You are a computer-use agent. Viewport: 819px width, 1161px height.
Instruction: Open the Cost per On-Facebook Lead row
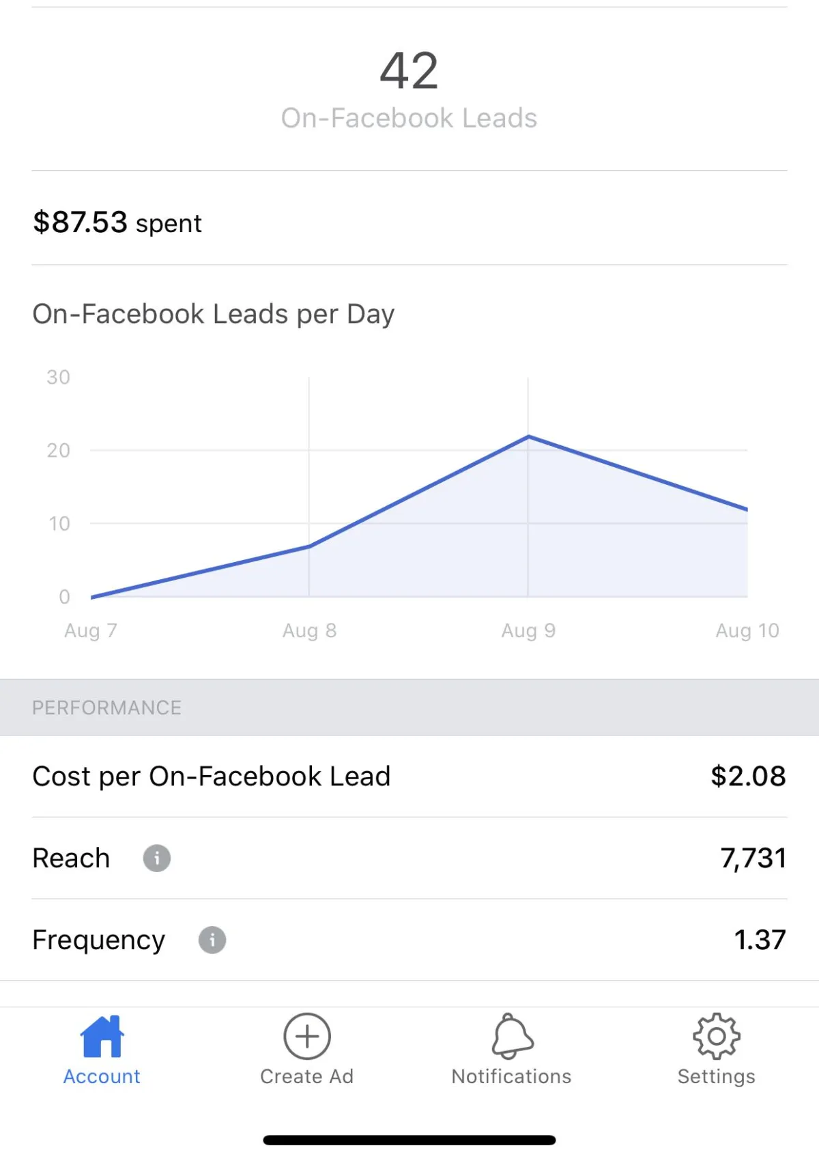[x=409, y=777]
